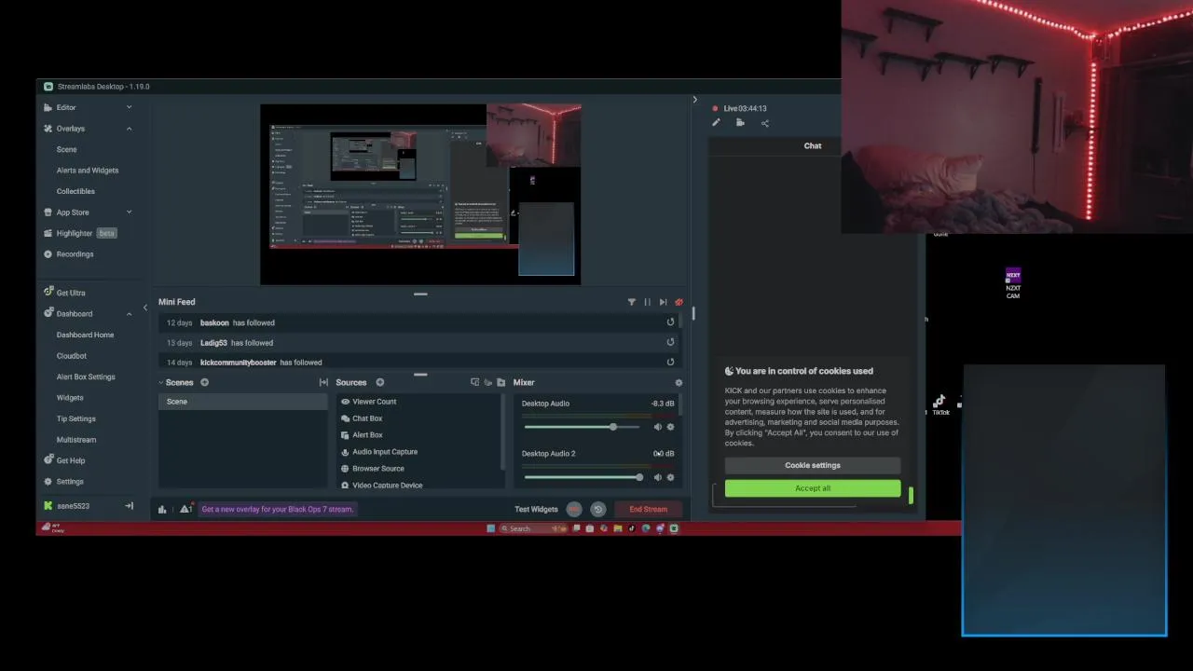Open Mixer advanced settings gear
The image size is (1193, 671).
point(679,382)
